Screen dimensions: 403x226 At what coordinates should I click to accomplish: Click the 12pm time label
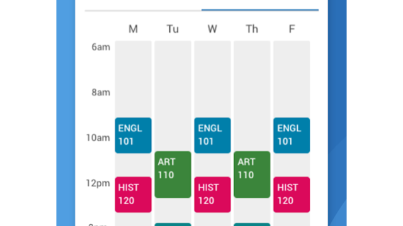(x=98, y=183)
